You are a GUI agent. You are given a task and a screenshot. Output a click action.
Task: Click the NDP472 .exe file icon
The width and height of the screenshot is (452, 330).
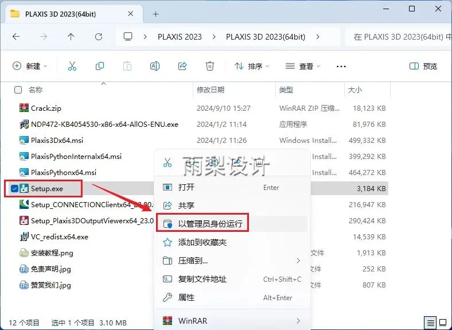pyautogui.click(x=24, y=124)
